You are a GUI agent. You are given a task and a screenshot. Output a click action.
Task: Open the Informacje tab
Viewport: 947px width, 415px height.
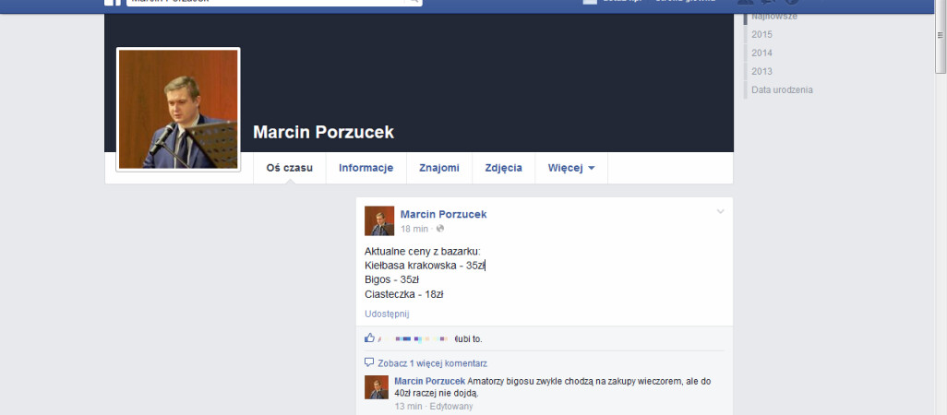point(366,168)
